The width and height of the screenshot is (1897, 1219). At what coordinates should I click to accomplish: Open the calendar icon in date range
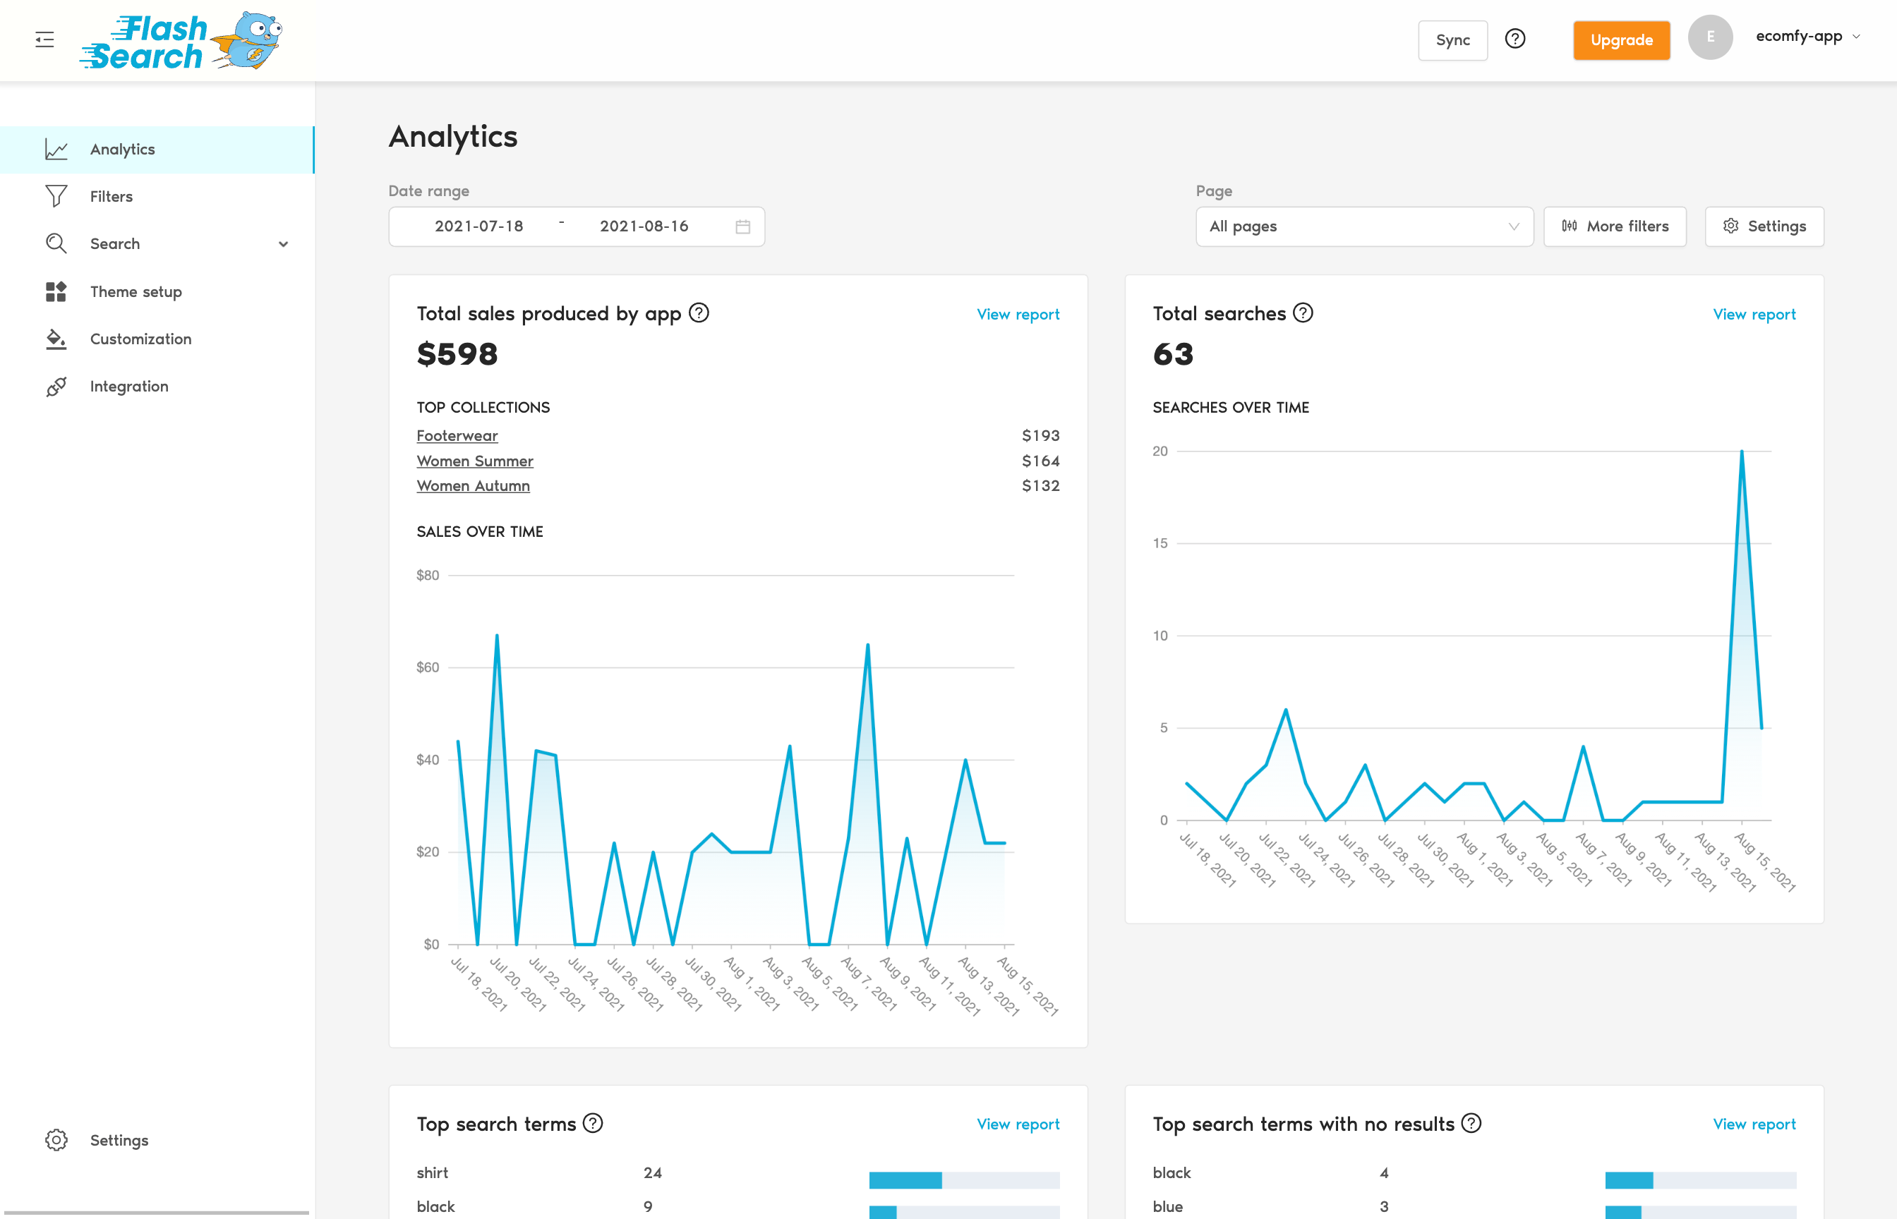pyautogui.click(x=742, y=226)
